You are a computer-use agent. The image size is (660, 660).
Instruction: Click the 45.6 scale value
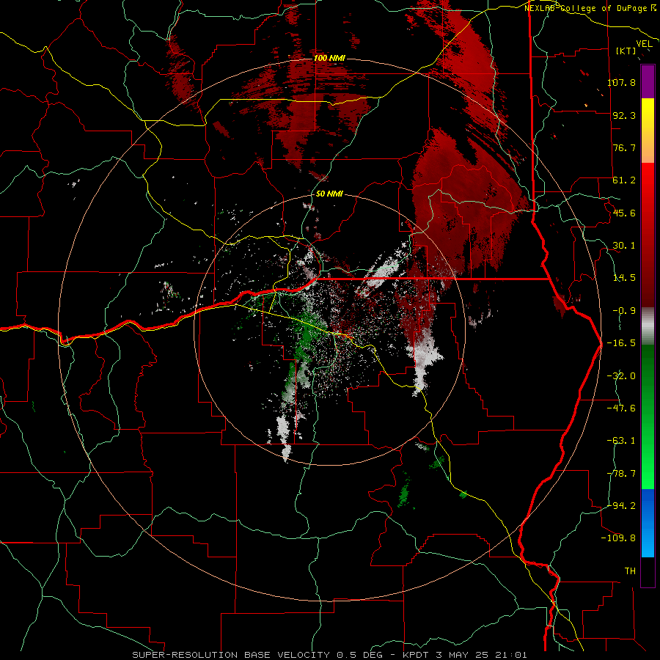624,213
